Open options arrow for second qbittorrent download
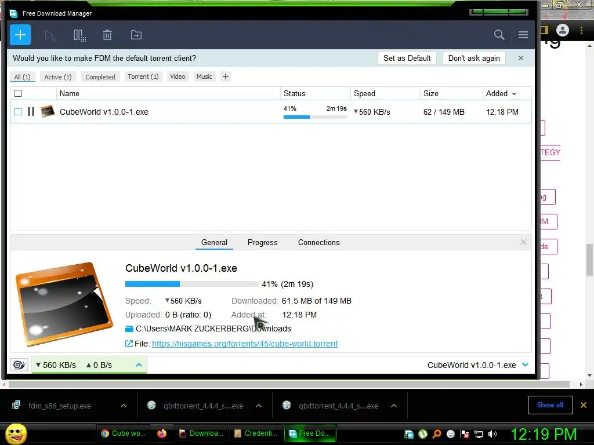594x445 pixels. [394, 406]
